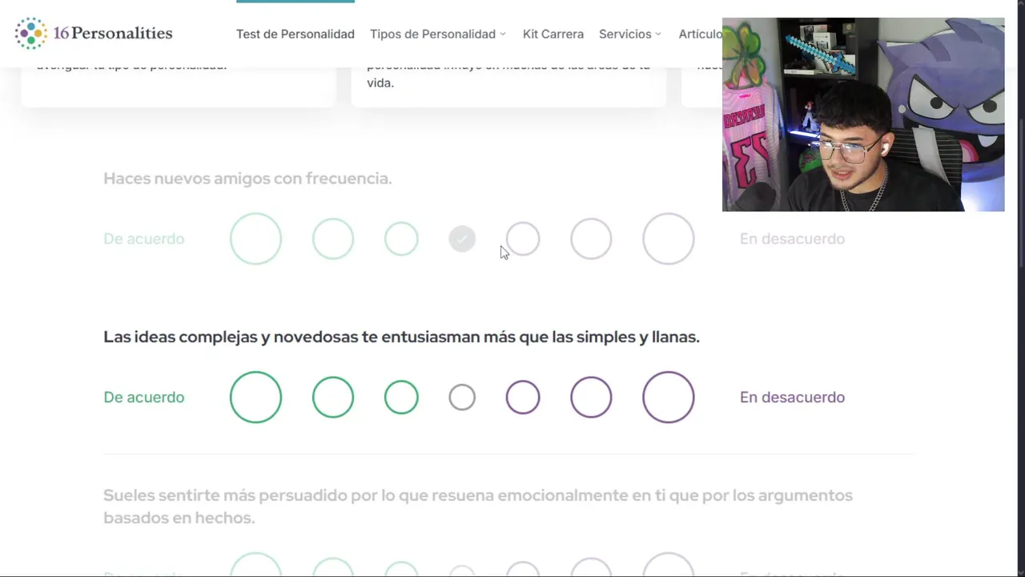The width and height of the screenshot is (1025, 577).
Task: Choose neutral circle for 'ideas complejas' question
Action: tap(462, 397)
